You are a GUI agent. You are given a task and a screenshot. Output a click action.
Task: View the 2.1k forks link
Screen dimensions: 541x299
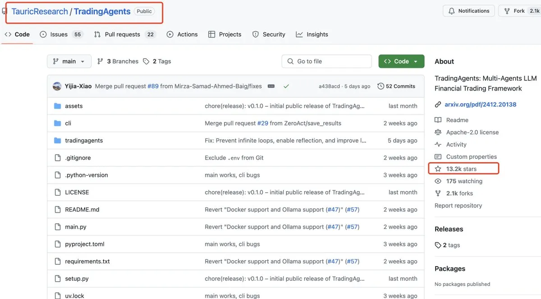tap(459, 193)
